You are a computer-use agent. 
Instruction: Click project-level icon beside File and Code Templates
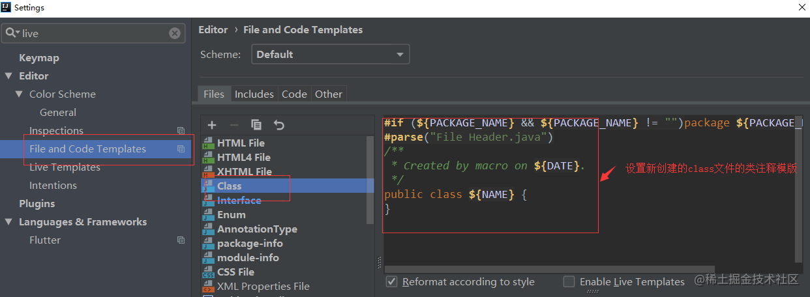coord(181,149)
